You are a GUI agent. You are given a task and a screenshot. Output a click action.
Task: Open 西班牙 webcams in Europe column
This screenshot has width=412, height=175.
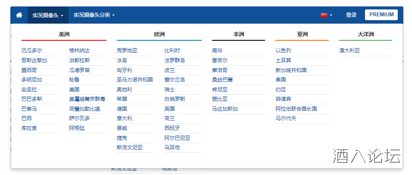(x=172, y=128)
